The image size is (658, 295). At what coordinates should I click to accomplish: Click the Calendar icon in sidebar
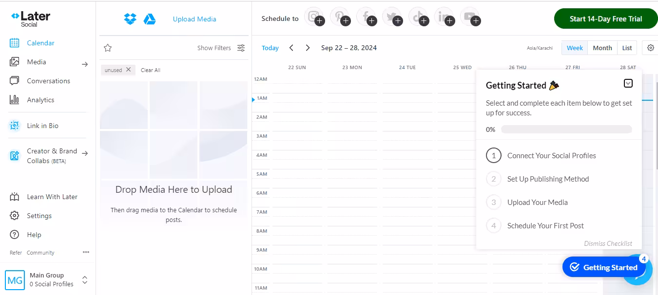pos(15,43)
